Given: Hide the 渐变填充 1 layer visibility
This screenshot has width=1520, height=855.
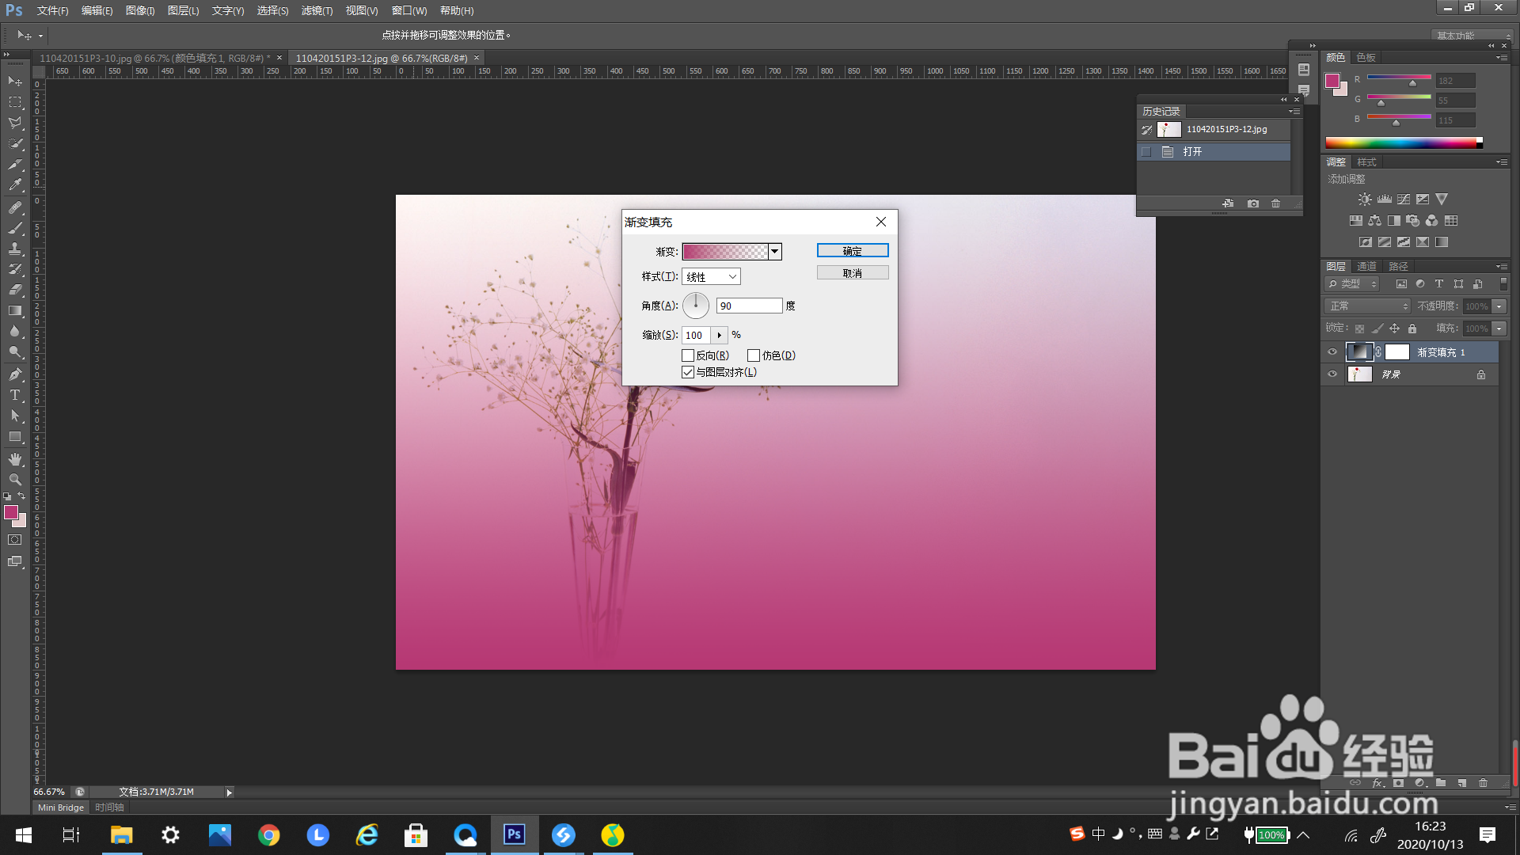Looking at the screenshot, I should pos(1332,352).
